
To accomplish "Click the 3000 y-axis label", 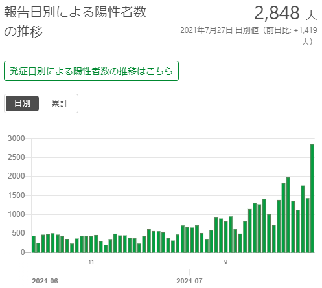I will pos(16,138).
